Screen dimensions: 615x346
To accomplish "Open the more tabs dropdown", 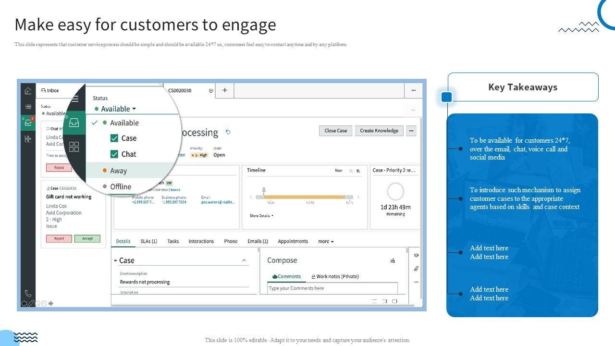I will [x=326, y=241].
